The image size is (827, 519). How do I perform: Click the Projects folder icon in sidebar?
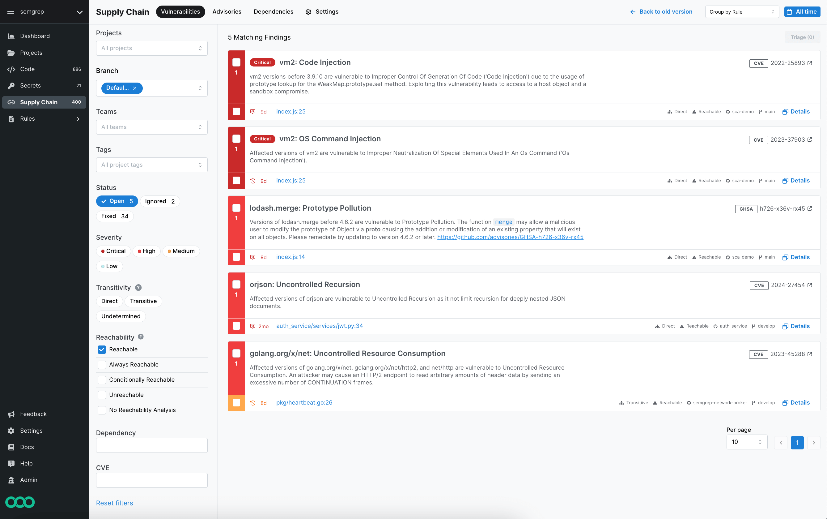(x=11, y=53)
